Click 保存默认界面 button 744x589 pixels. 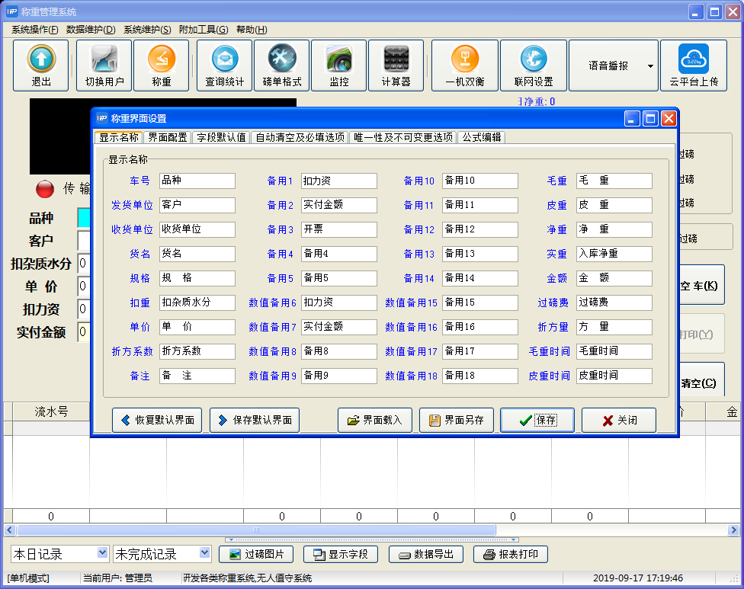click(x=255, y=420)
